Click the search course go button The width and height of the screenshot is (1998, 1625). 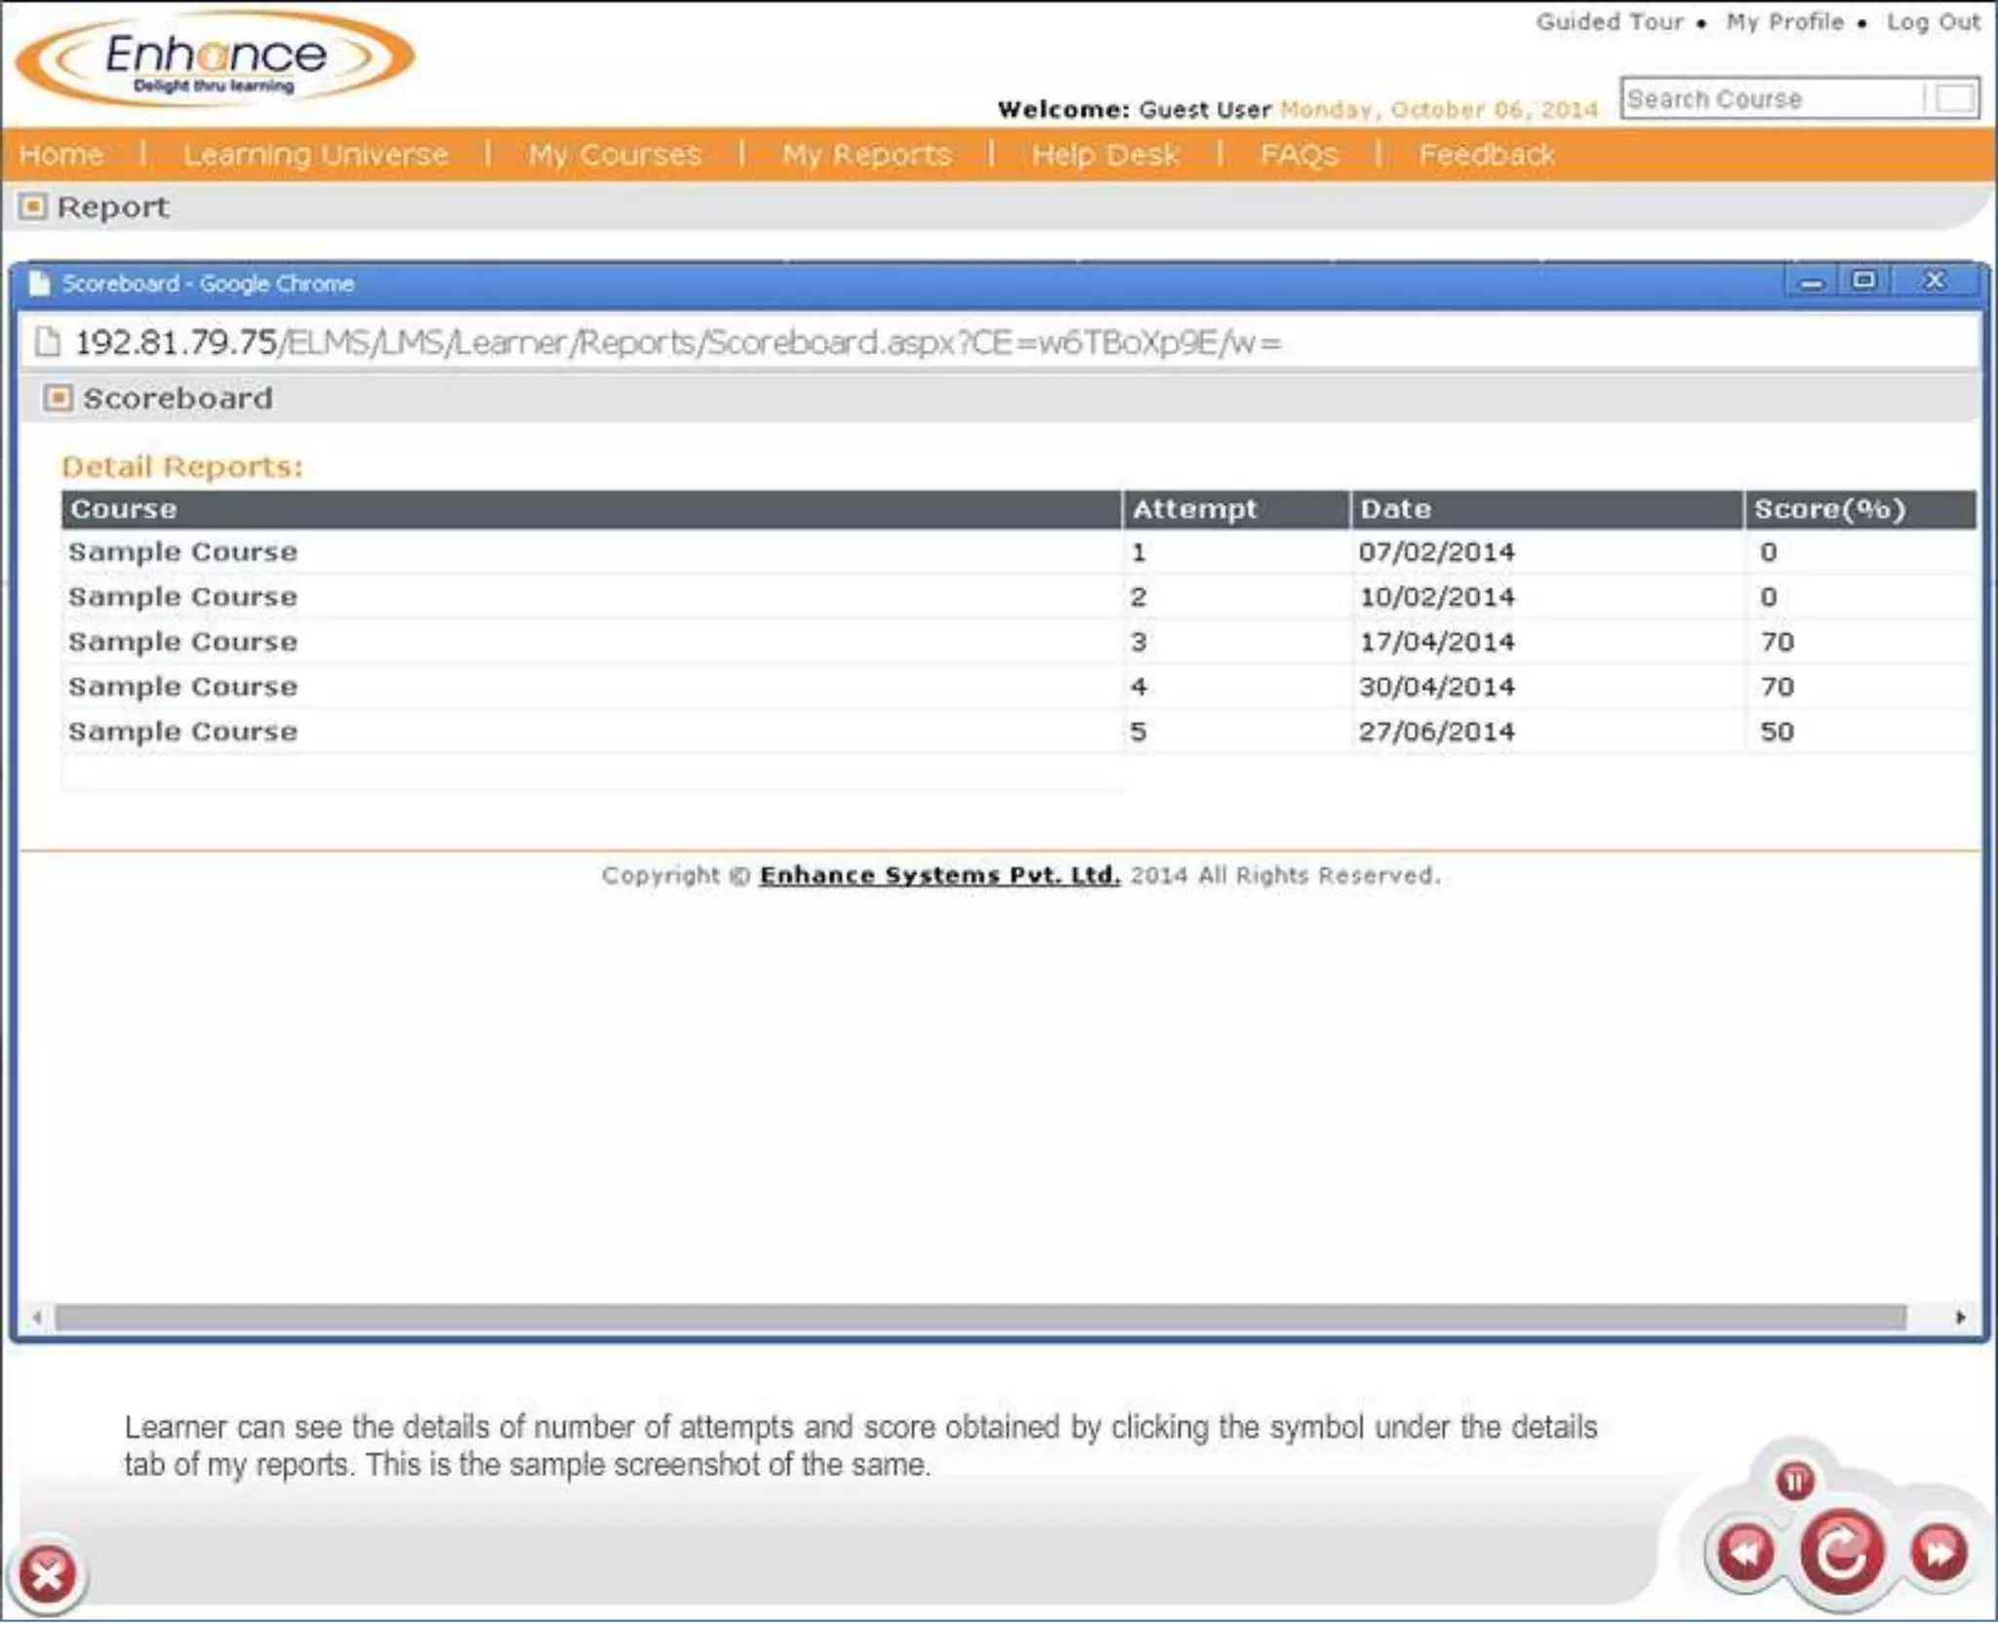[x=1954, y=99]
